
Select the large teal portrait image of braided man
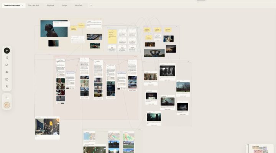pos(54,28)
